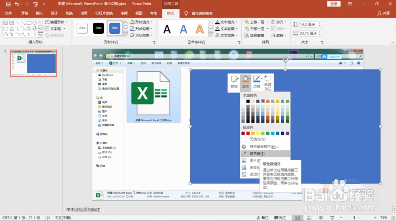Open the Text Box (文本框) dropdown
396x221 pixels.
pos(55,29)
